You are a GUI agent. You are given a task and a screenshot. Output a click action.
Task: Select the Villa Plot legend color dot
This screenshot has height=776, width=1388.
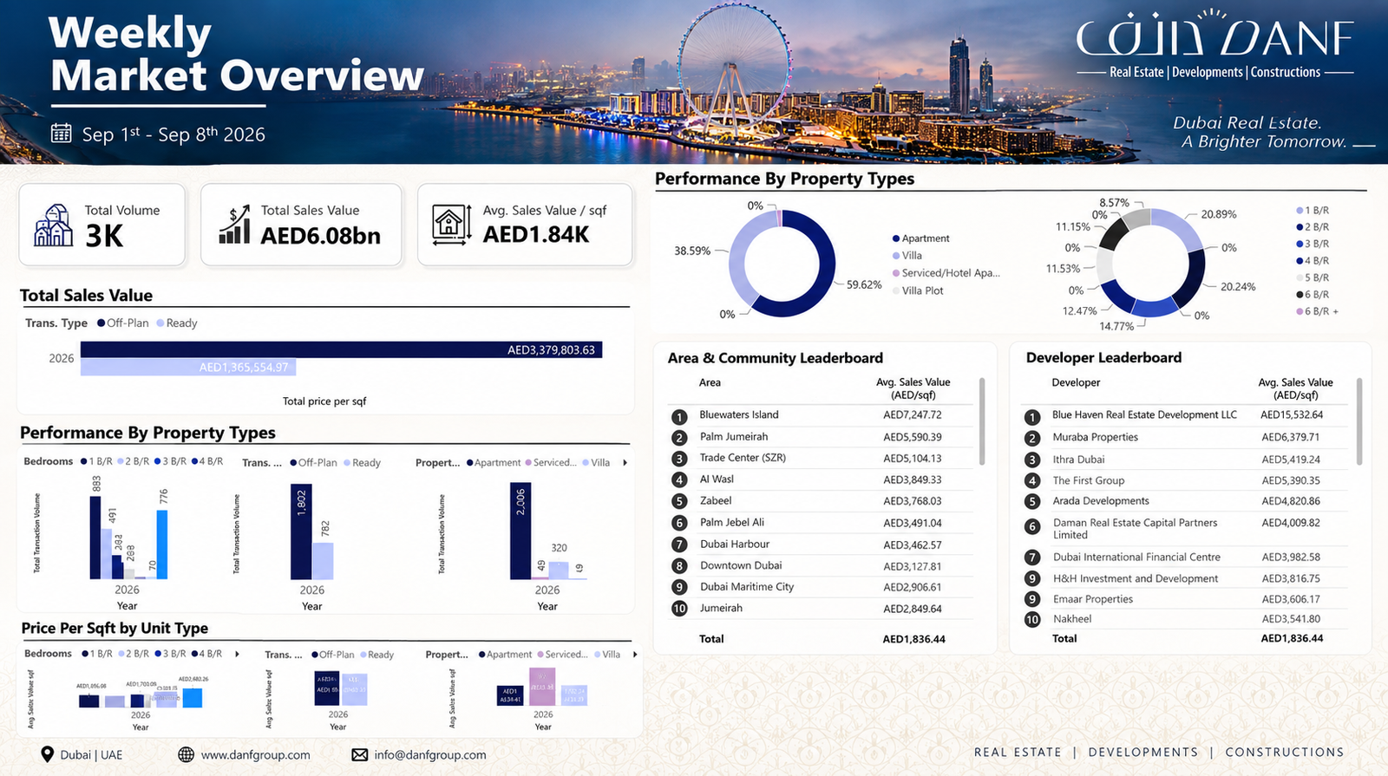(896, 291)
